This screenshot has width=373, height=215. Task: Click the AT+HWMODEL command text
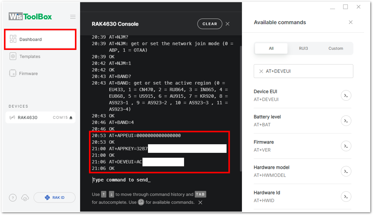coord(270,175)
